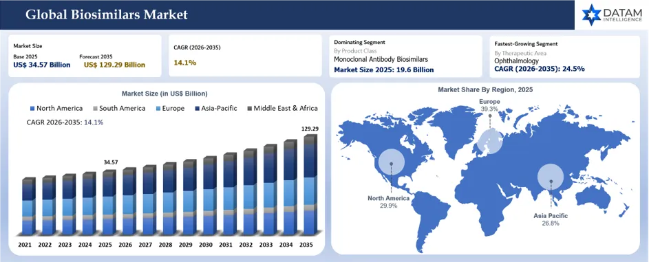This screenshot has width=649, height=262.
Task: Click the Middle East & Africa legend square
Action: click(250, 109)
